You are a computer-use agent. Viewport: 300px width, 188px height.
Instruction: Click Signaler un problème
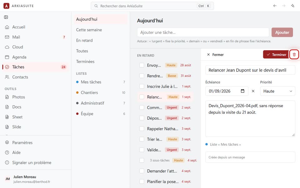coord(36,163)
